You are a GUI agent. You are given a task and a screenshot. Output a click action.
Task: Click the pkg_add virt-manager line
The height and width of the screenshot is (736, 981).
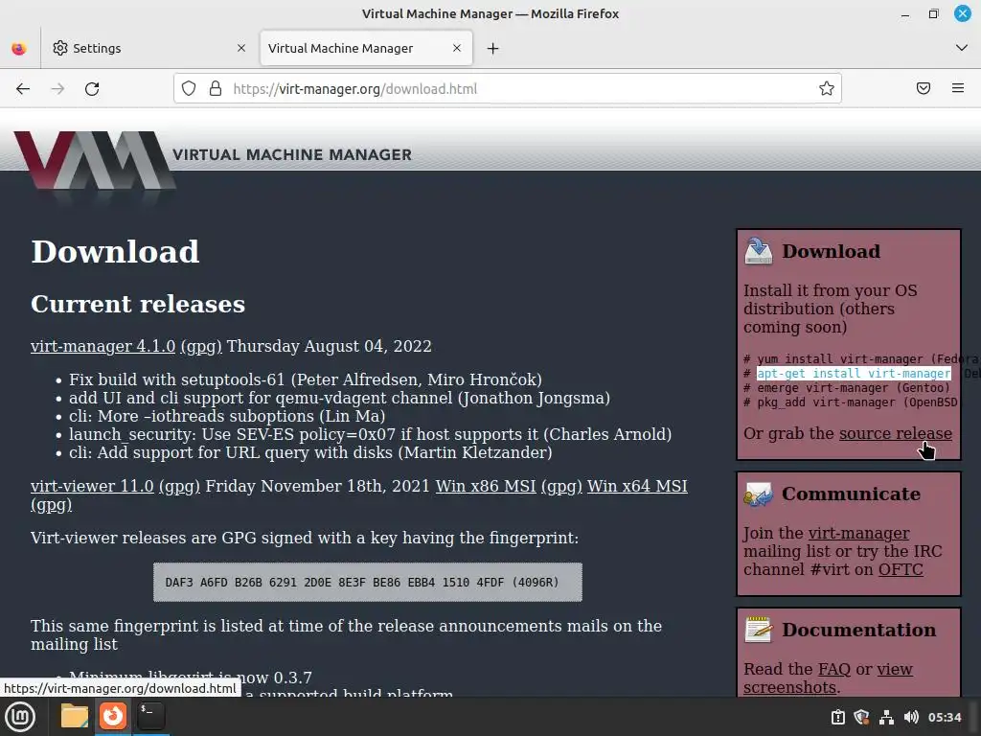tap(851, 402)
